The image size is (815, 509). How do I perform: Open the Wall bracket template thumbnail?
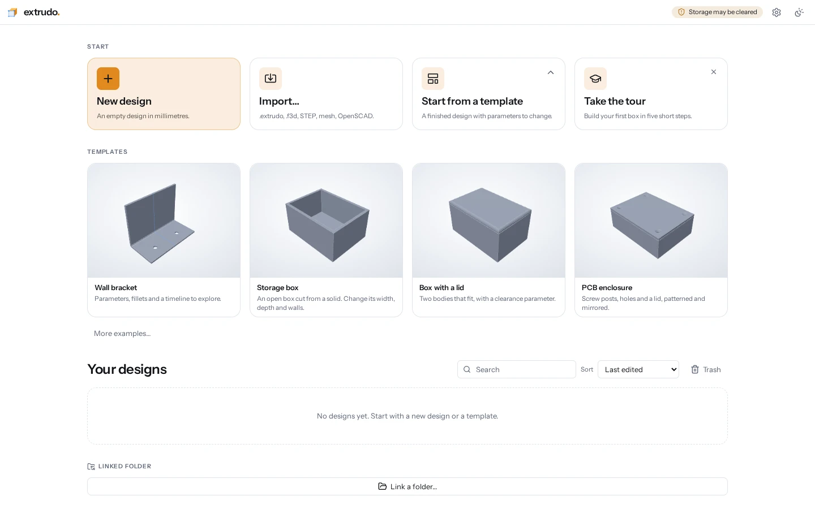click(164, 221)
